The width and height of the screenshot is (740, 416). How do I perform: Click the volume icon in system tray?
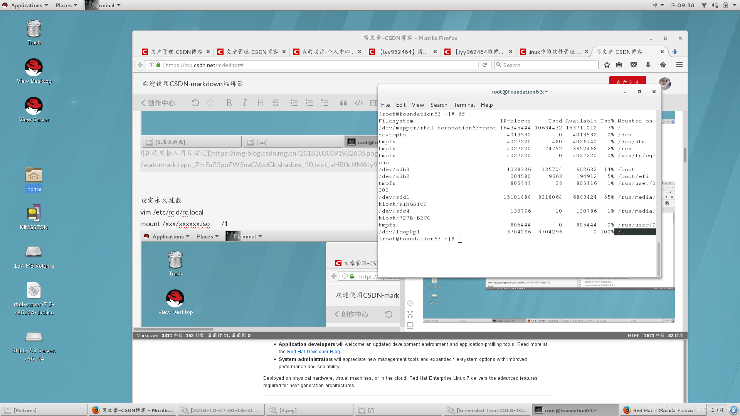(x=715, y=5)
